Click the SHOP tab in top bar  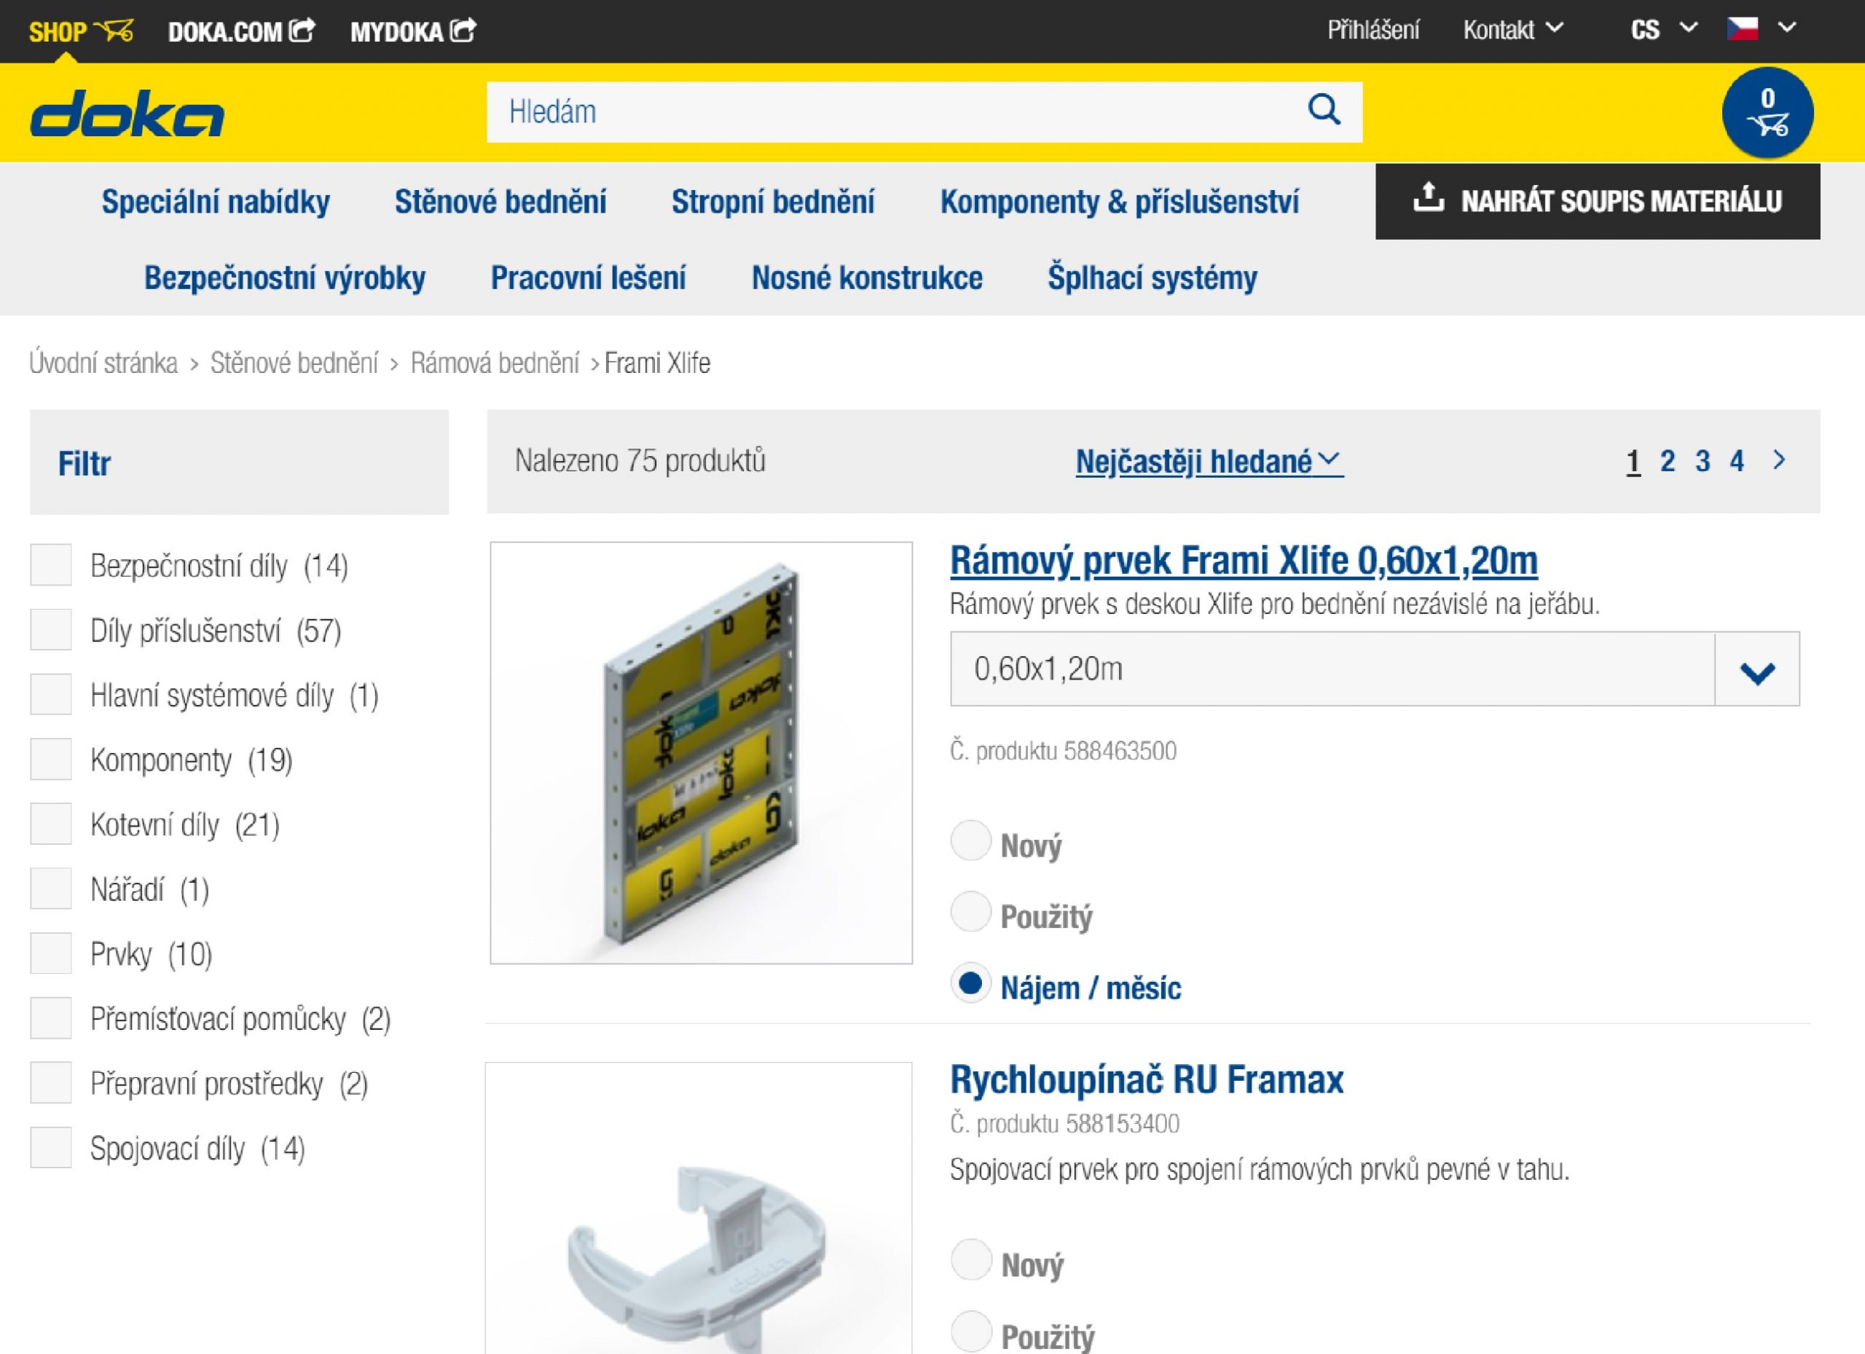tap(81, 31)
